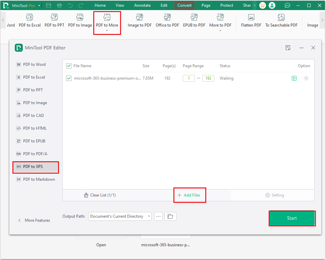This screenshot has width=326, height=260.
Task: Click the end page field showing 192
Action: tap(208, 78)
